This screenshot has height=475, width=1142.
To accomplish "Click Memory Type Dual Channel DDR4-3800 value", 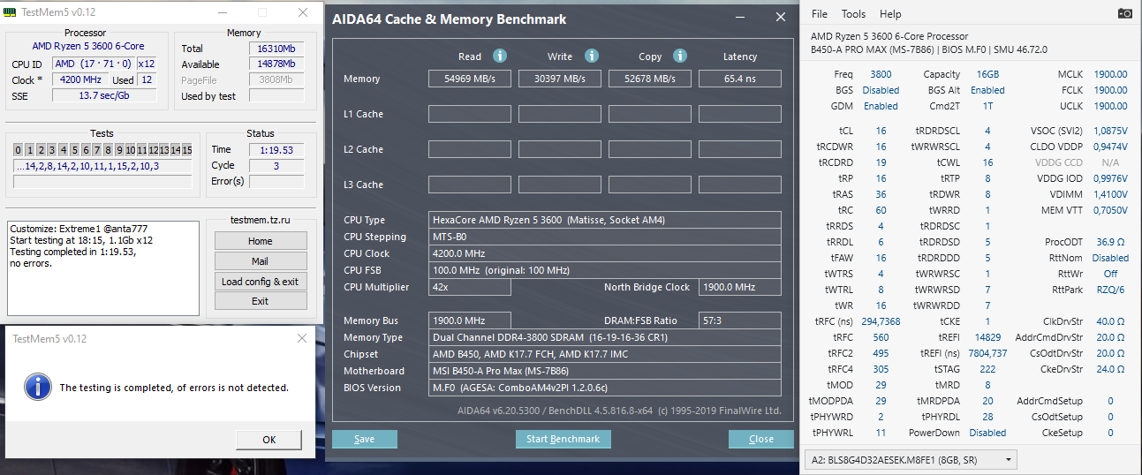I will point(605,337).
